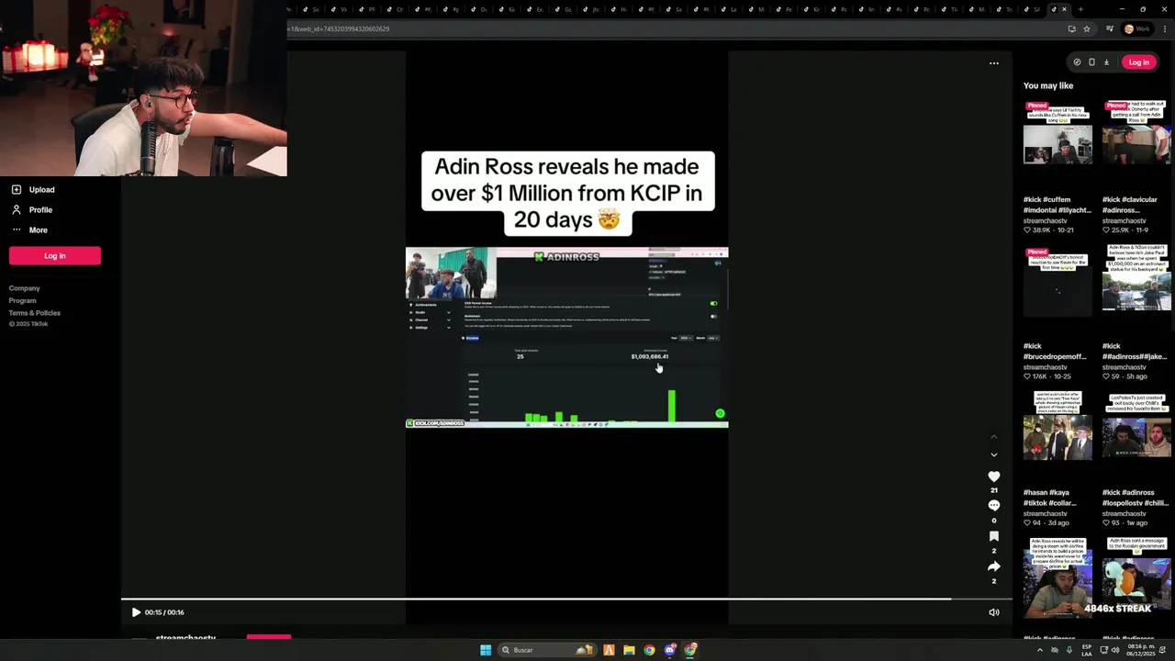Click '#kick #adinross #lospollostv' caption

[x=1136, y=498]
